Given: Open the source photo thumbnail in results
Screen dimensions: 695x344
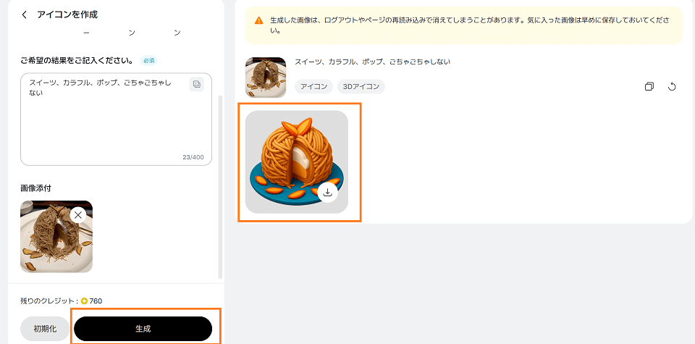Looking at the screenshot, I should tap(266, 77).
